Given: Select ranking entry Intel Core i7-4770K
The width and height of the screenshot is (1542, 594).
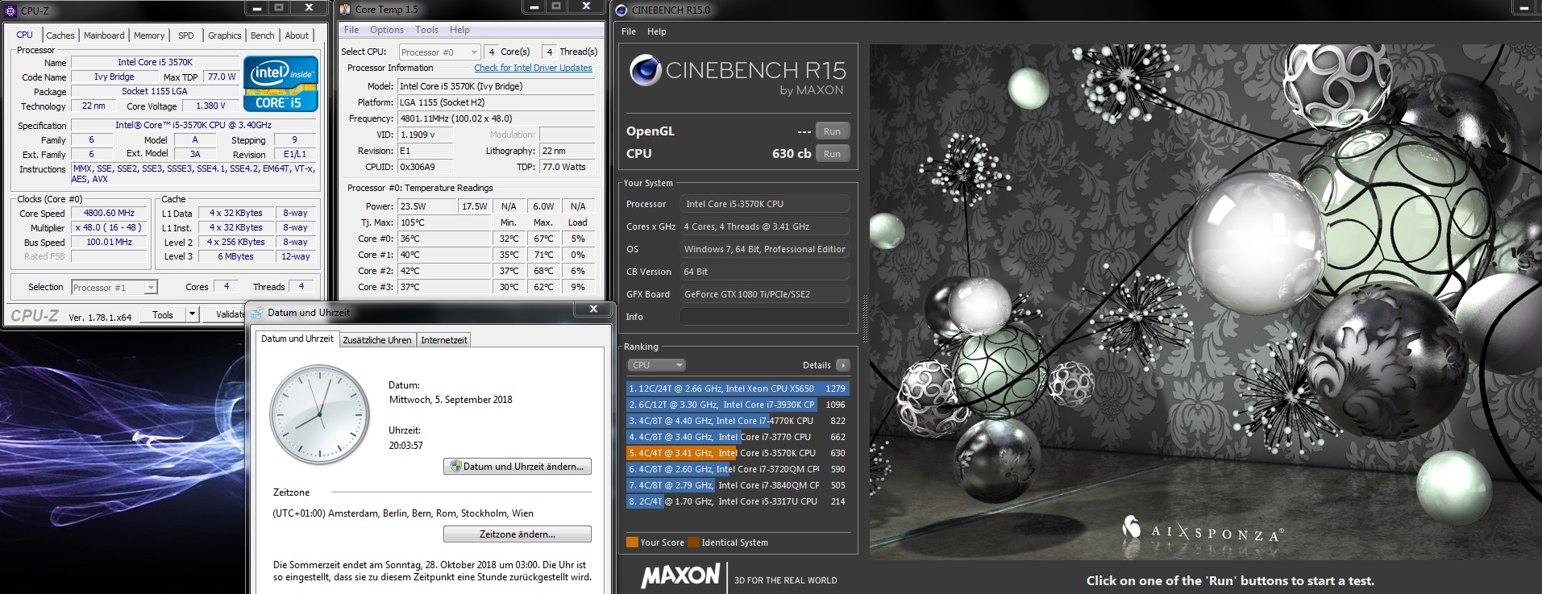Looking at the screenshot, I should coord(738,421).
